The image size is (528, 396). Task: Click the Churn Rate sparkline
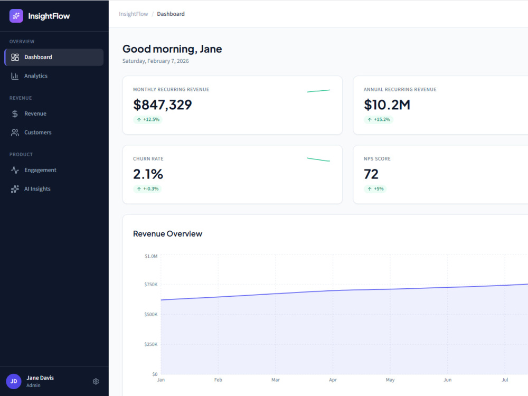[318, 159]
